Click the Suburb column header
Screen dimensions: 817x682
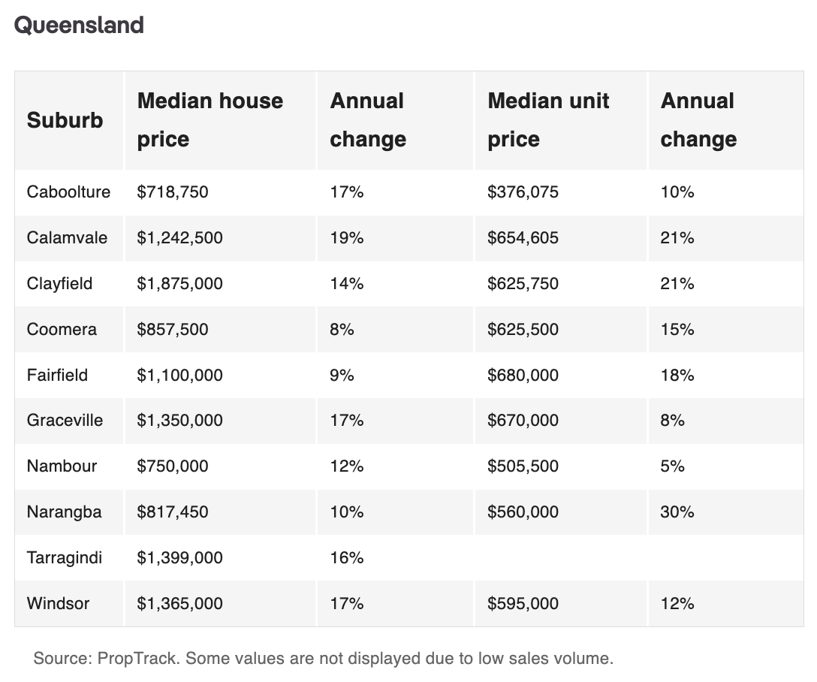click(x=65, y=120)
